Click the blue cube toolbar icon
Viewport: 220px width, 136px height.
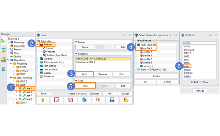pos(84,100)
